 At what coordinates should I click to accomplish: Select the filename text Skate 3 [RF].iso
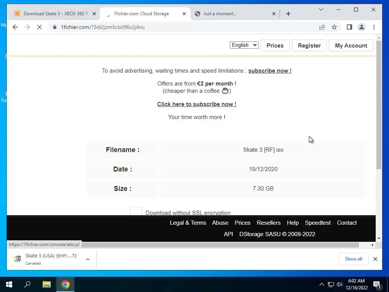(x=263, y=150)
